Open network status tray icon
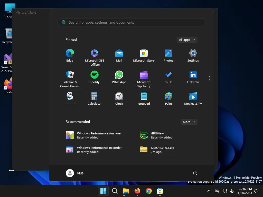Viewport: 263px width, 197px height. (225, 191)
